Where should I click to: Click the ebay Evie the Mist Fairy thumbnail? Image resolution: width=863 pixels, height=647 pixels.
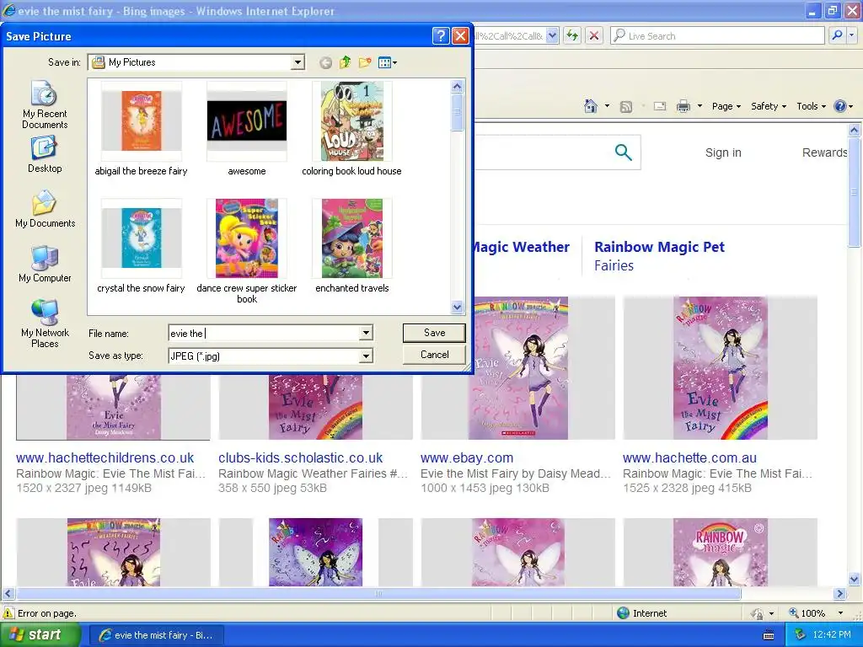click(x=518, y=368)
